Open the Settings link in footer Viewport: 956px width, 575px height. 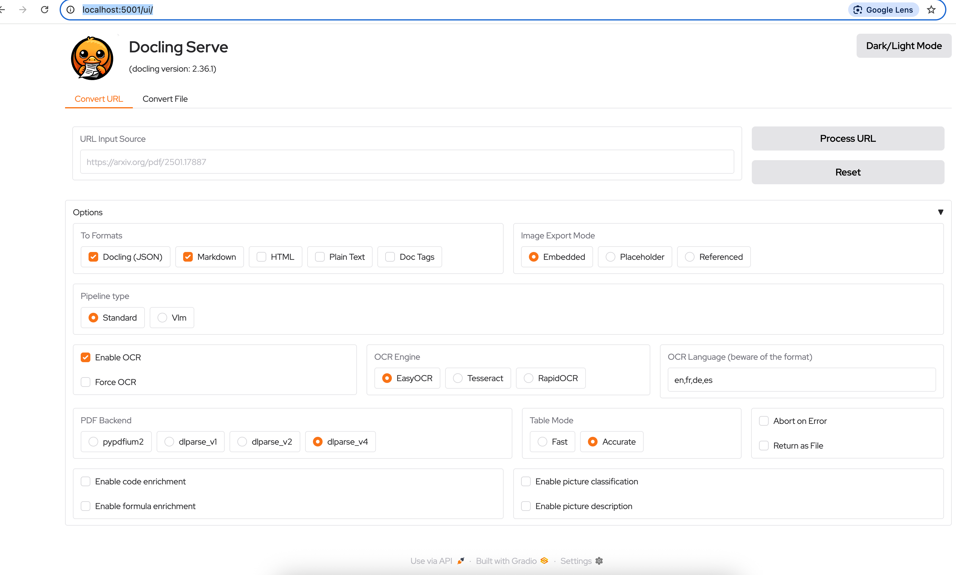(x=582, y=561)
